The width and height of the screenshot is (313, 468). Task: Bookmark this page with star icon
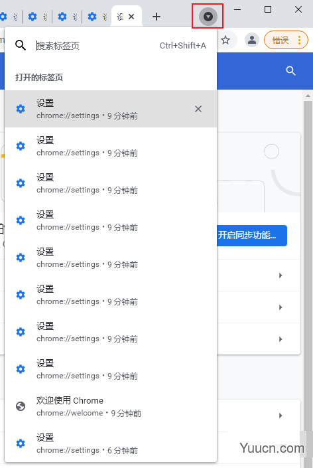click(225, 40)
